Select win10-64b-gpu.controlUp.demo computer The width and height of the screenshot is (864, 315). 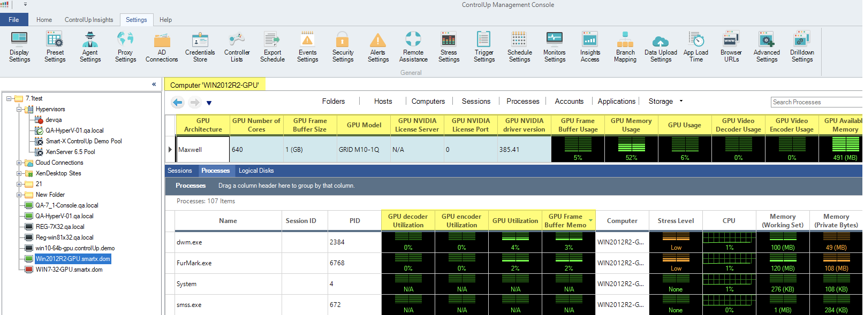pos(75,248)
